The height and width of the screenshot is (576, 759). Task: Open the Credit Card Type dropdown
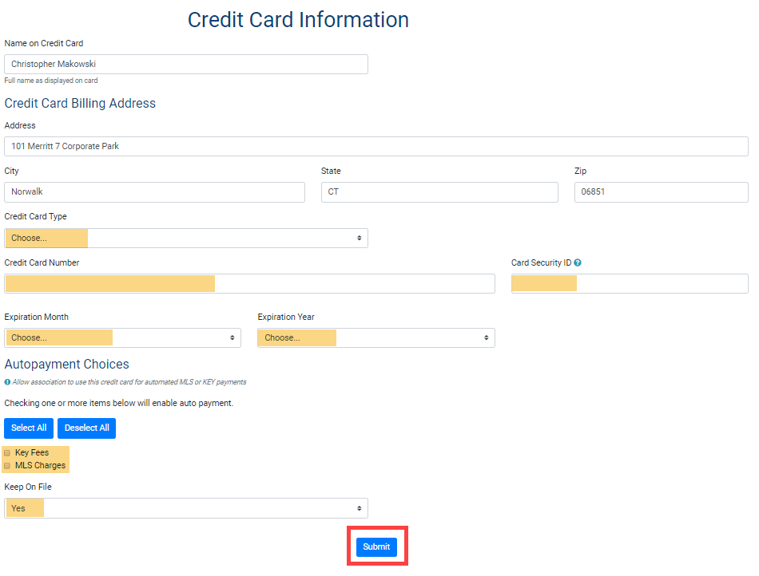point(185,238)
